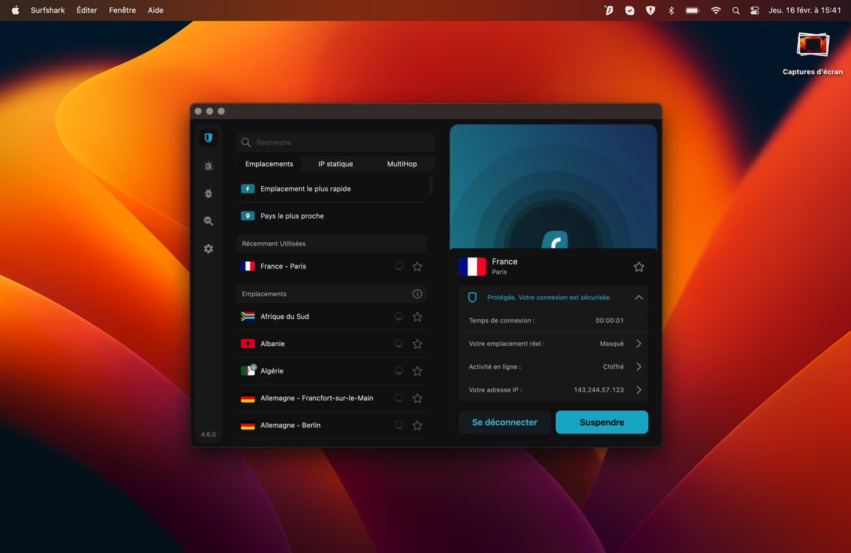The width and height of the screenshot is (851, 553).
Task: Favorite France - Paris in recent list
Action: point(417,266)
